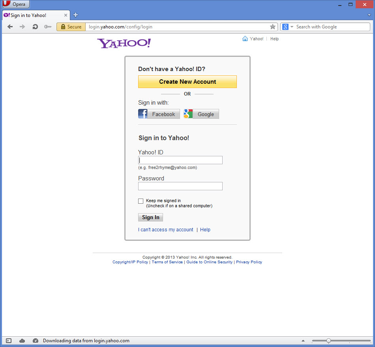Focus the Password field
This screenshot has width=375, height=347.
coord(180,186)
